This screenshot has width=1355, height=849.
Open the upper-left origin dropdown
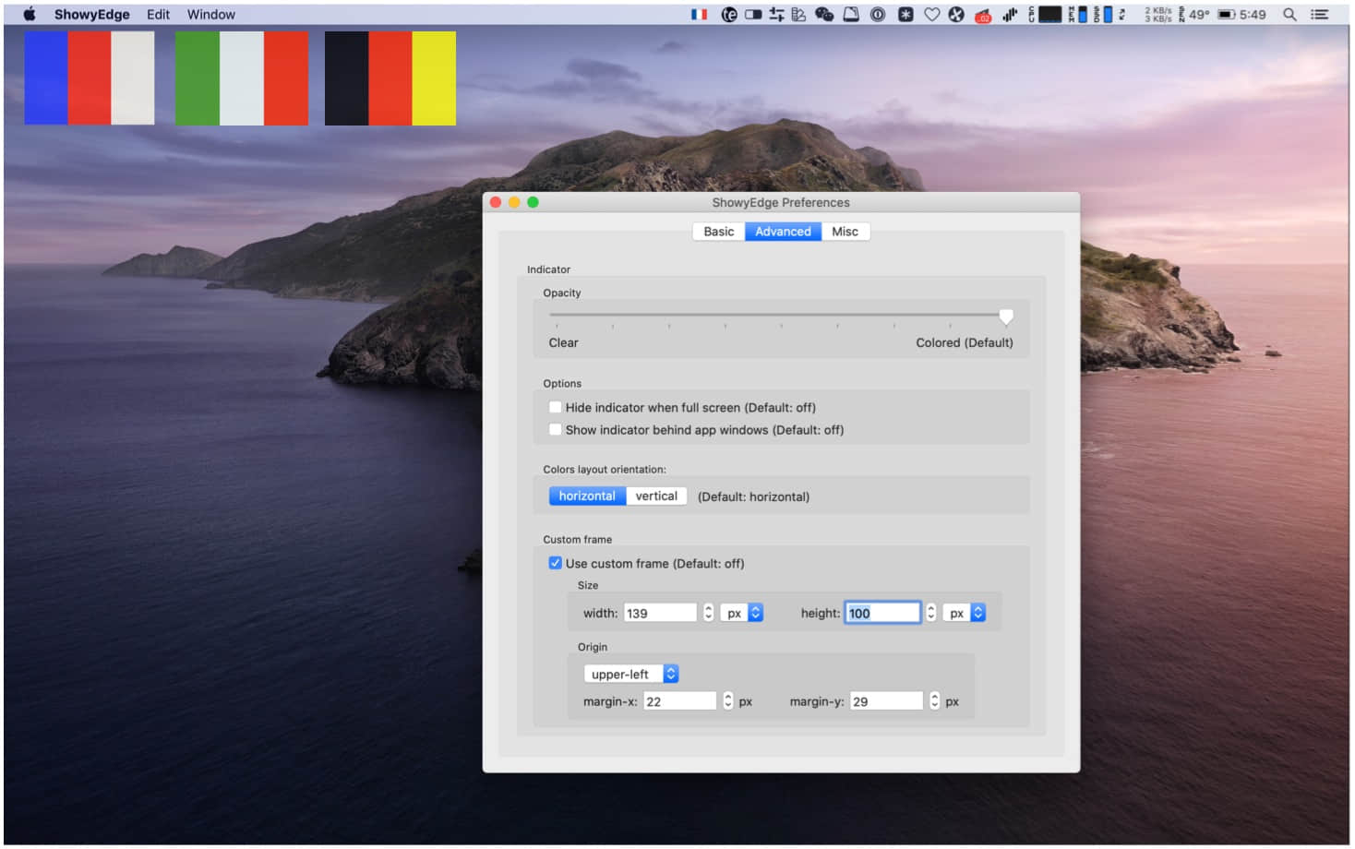pyautogui.click(x=631, y=675)
